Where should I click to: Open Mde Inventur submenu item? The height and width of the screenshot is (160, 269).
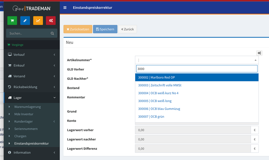[x=32, y=114]
